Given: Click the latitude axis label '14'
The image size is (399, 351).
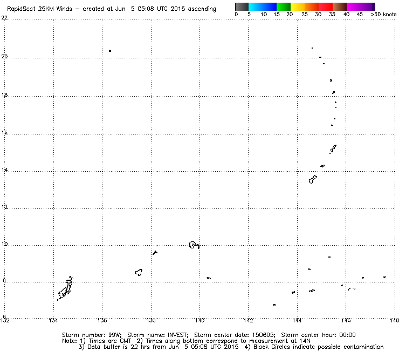Looking at the screenshot, I should [4, 170].
